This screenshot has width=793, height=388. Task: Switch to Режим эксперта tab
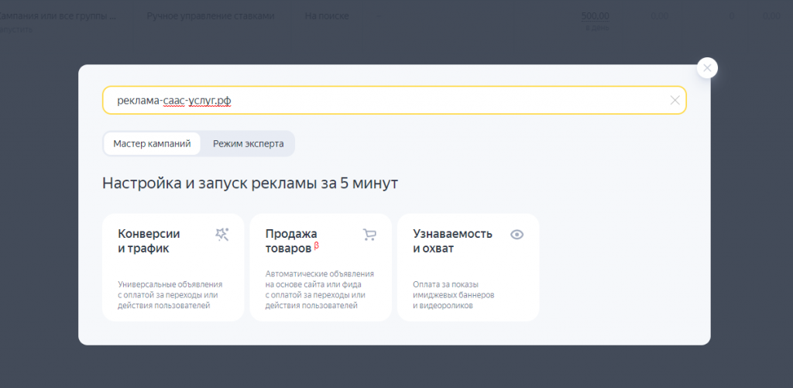click(248, 144)
